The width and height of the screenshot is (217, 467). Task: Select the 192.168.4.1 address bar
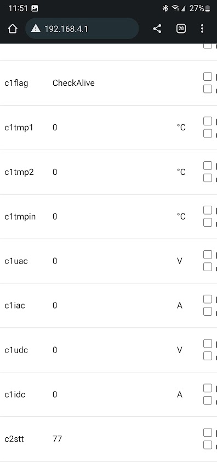(82, 29)
